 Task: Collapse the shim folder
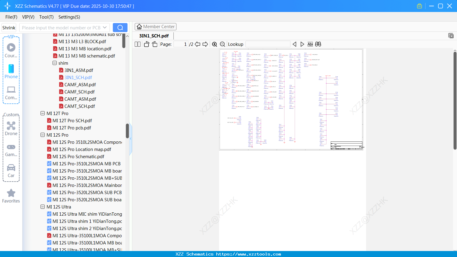(x=55, y=63)
